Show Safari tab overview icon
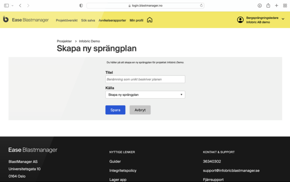 (285, 6)
